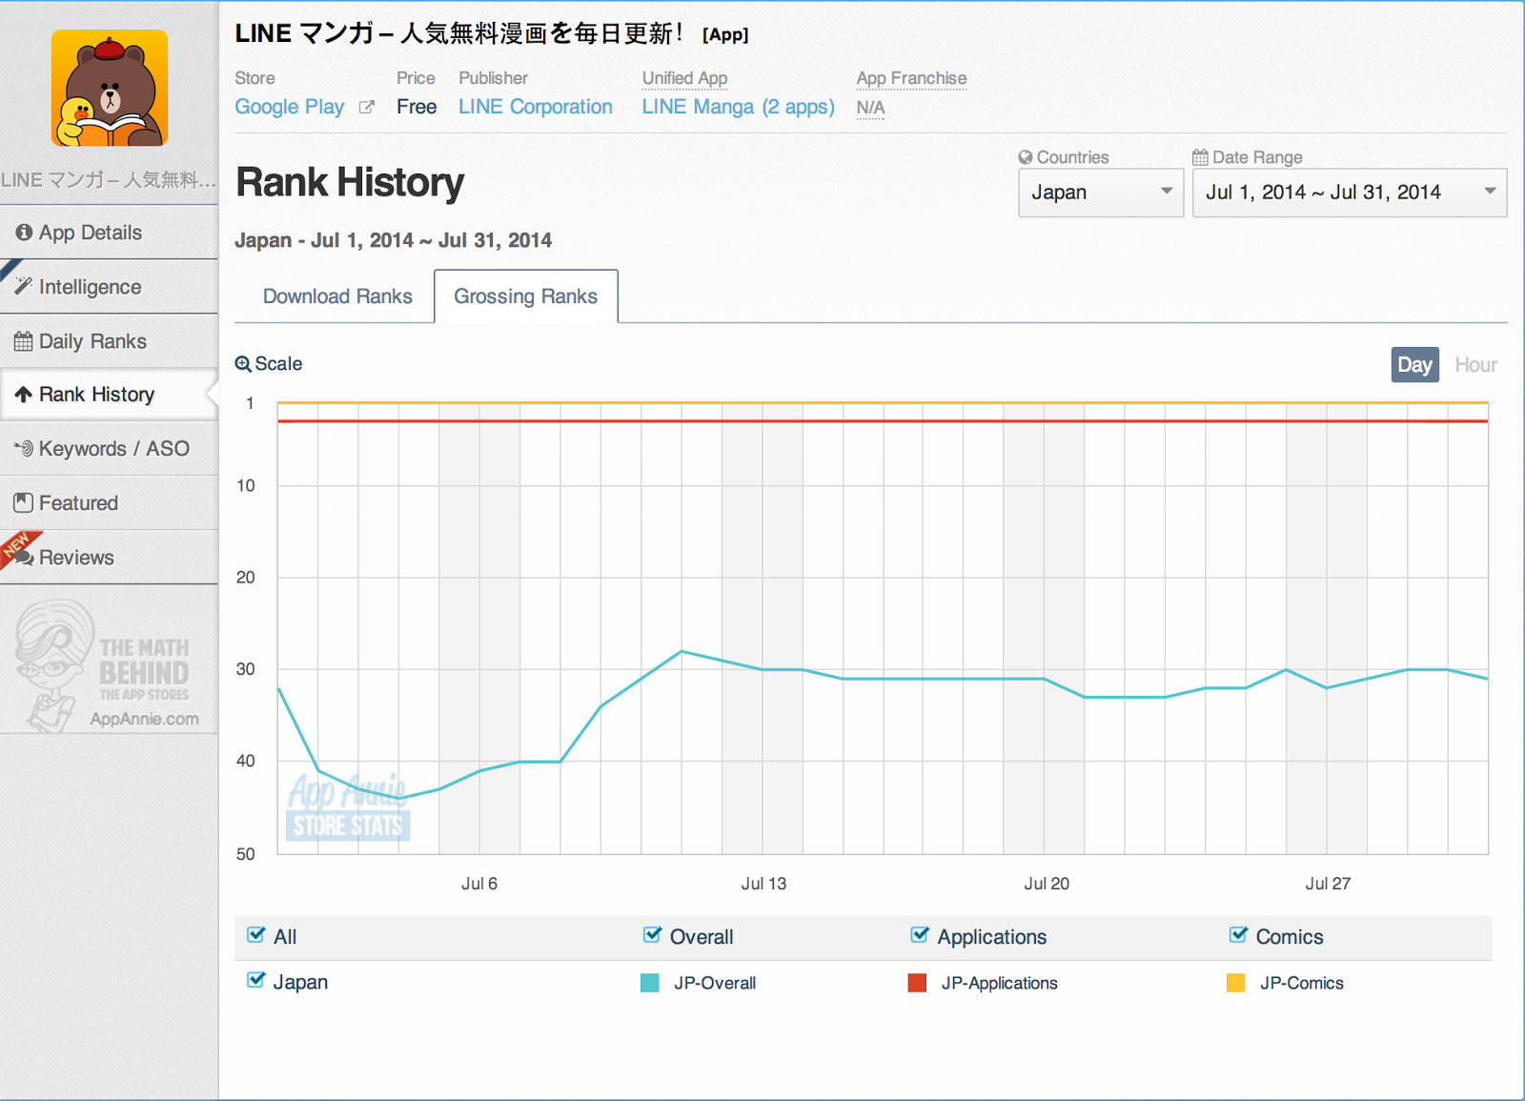1525x1101 pixels.
Task: Click the Unified App label
Action: pyautogui.click(x=684, y=78)
